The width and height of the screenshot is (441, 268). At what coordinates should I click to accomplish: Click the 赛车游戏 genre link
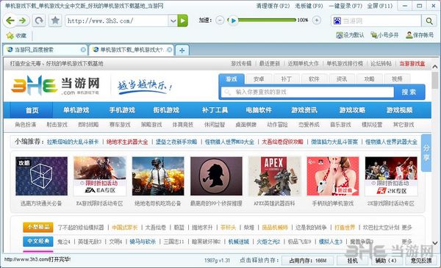(120, 124)
